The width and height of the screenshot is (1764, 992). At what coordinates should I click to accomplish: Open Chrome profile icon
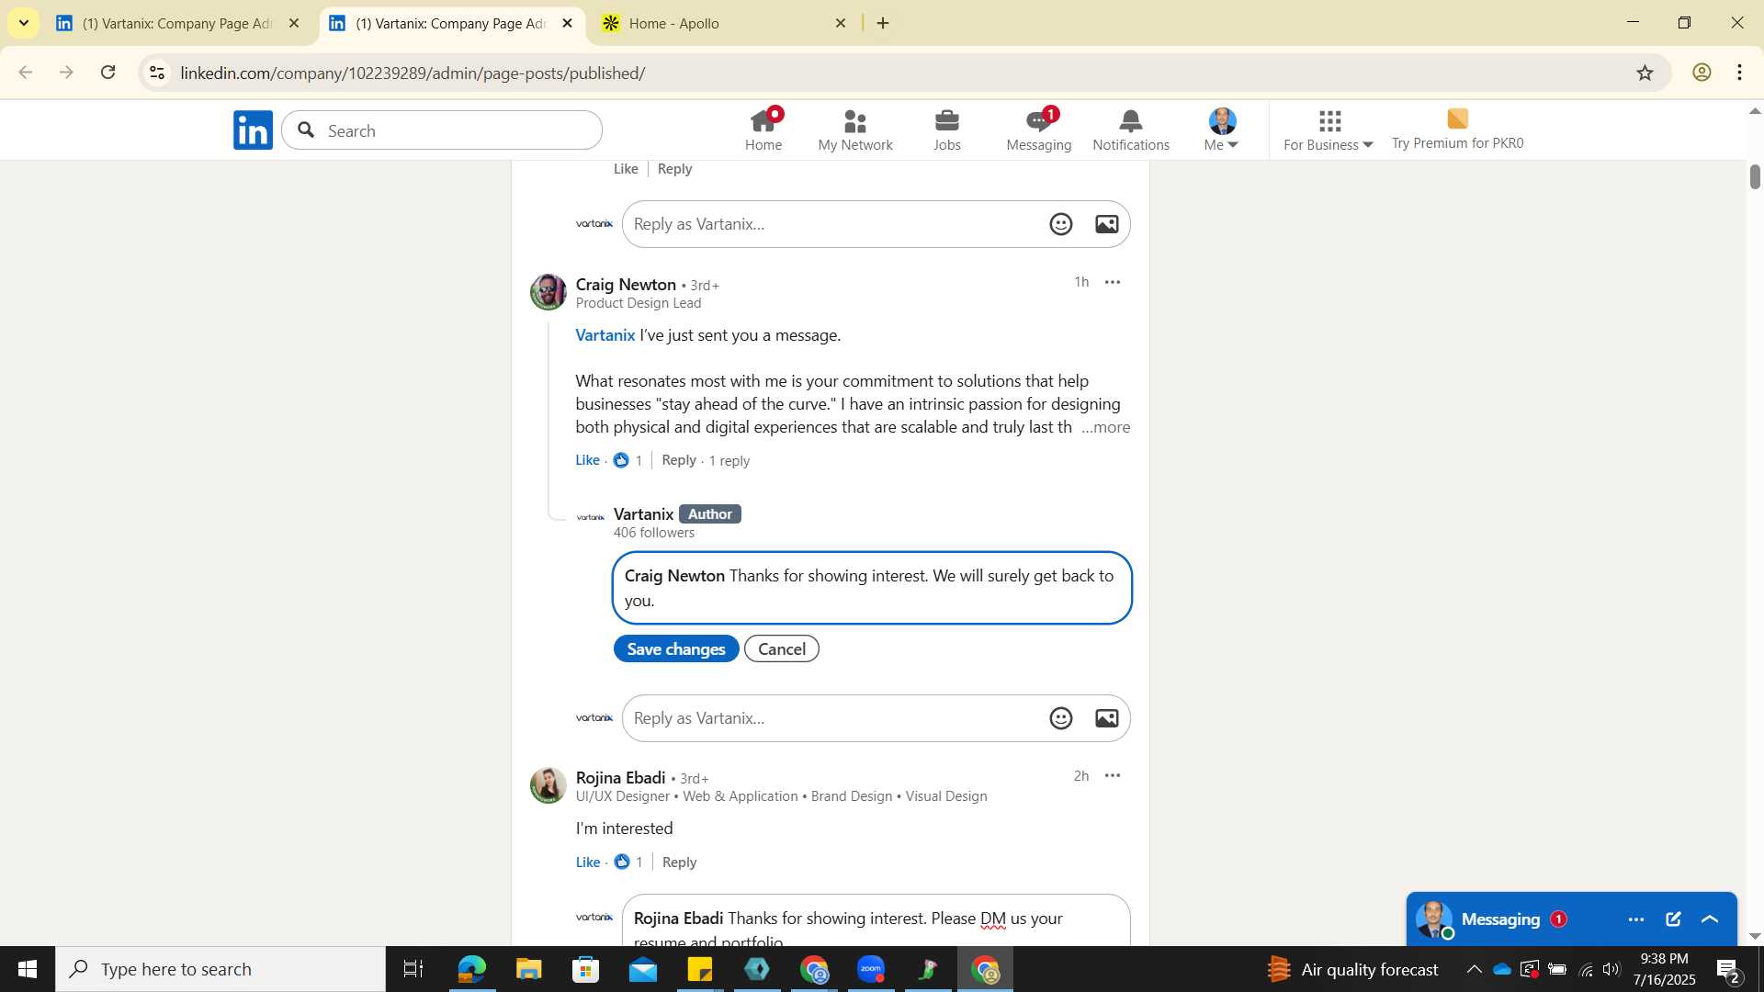click(1702, 73)
